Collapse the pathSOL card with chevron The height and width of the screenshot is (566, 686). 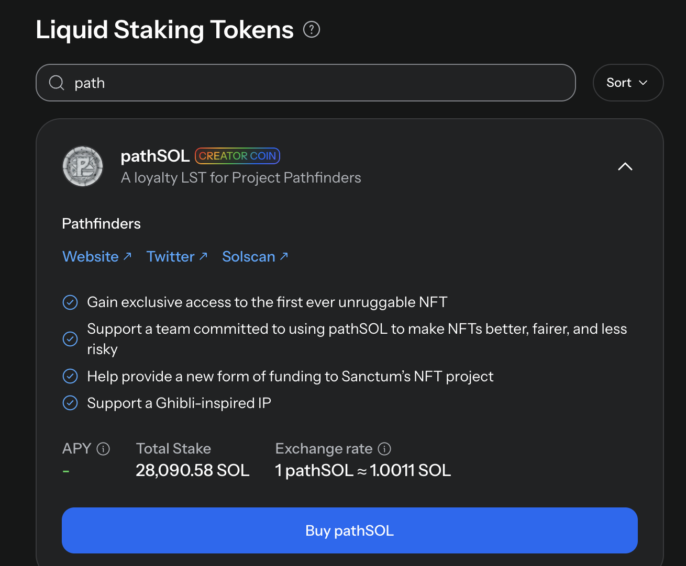[x=625, y=167]
